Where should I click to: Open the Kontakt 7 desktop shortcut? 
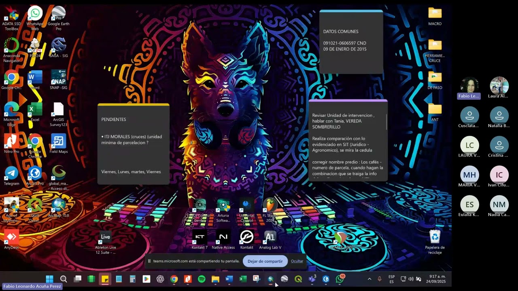pyautogui.click(x=200, y=240)
